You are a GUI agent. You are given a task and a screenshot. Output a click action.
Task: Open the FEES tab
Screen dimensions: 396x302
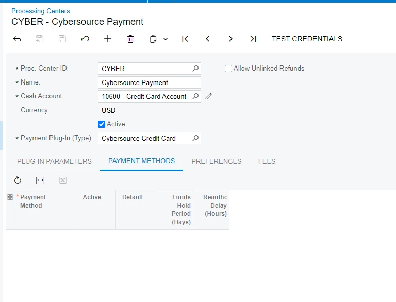(x=267, y=161)
